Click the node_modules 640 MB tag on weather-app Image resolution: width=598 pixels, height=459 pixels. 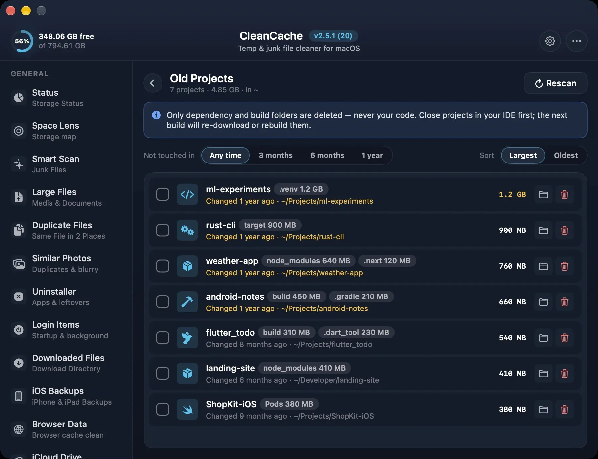308,261
